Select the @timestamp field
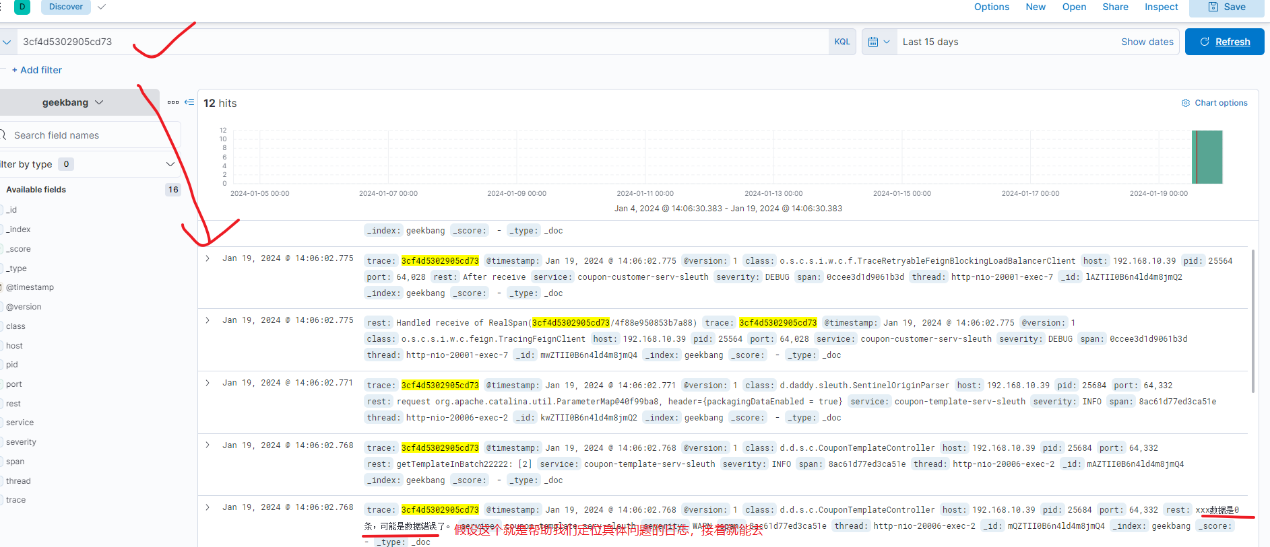1270x547 pixels. point(30,287)
